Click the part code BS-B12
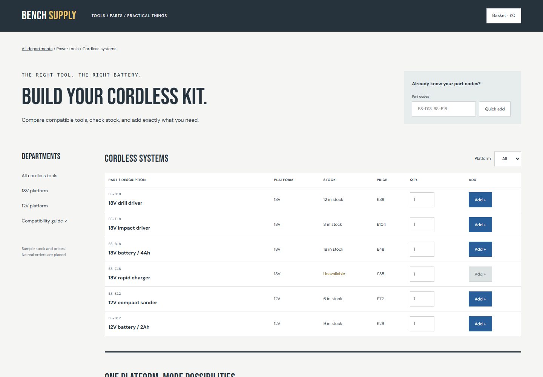Viewport: 543px width, 377px height. [x=115, y=318]
